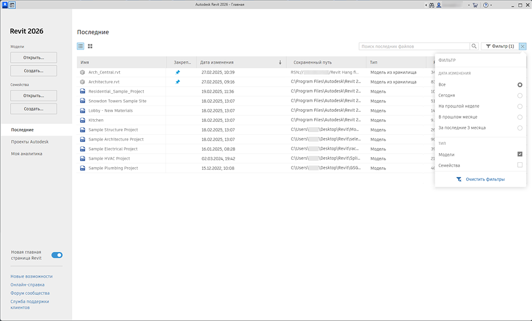The height and width of the screenshot is (321, 532).
Task: Select the Все date radio button
Action: pos(520,85)
